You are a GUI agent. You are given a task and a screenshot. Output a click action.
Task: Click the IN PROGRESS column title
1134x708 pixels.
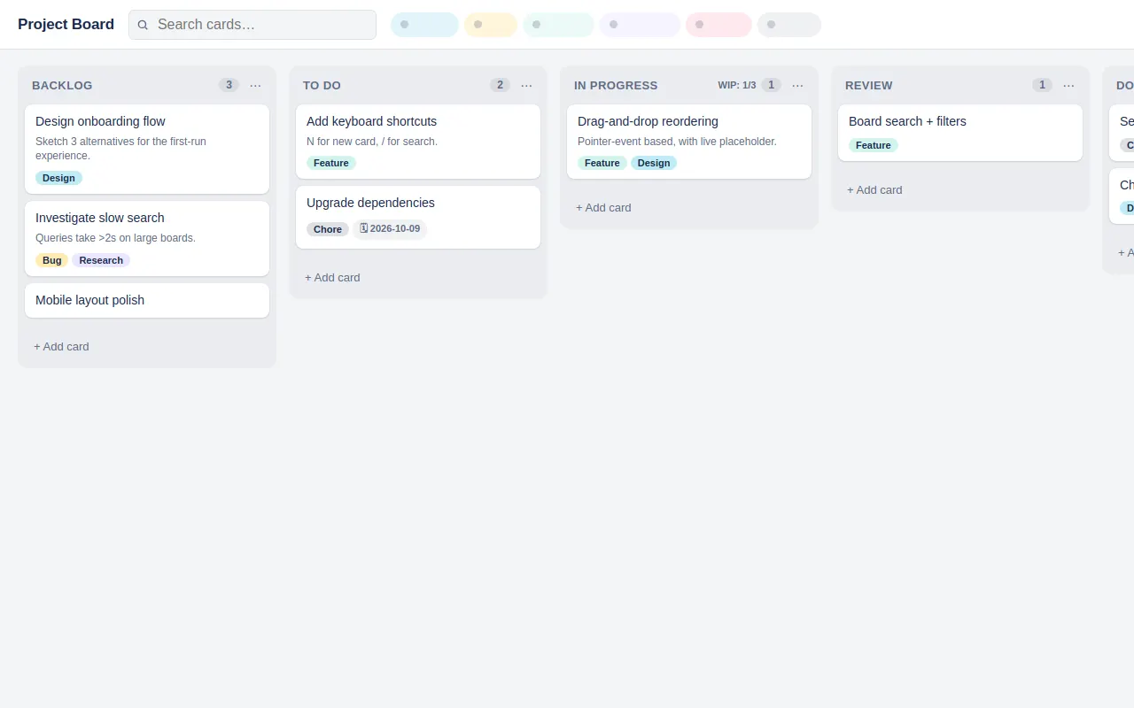tap(616, 86)
